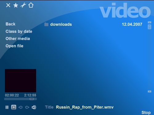154x115 pixels.
Task: Click the total duration 2:12:55
Action: pyautogui.click(x=30, y=95)
